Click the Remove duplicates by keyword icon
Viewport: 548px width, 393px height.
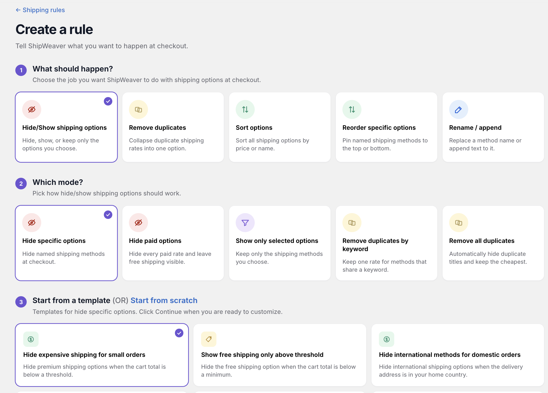352,223
